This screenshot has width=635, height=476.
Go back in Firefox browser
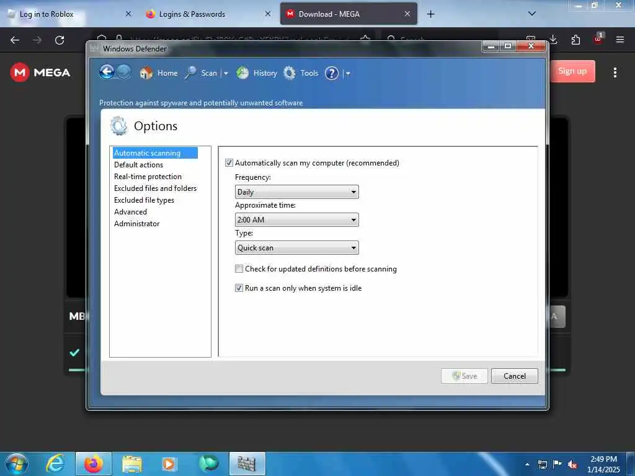coord(15,40)
